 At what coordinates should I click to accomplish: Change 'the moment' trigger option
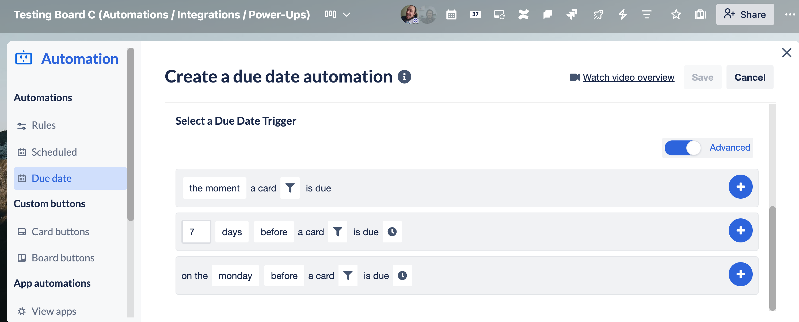click(214, 188)
